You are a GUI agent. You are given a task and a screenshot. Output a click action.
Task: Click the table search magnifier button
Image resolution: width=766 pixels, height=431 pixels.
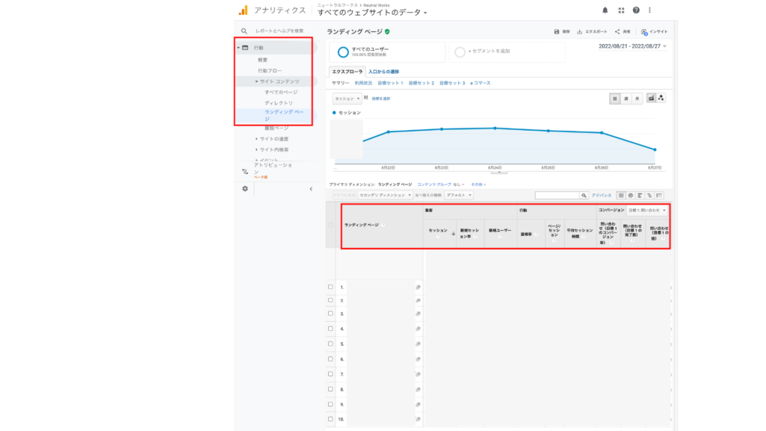point(584,195)
